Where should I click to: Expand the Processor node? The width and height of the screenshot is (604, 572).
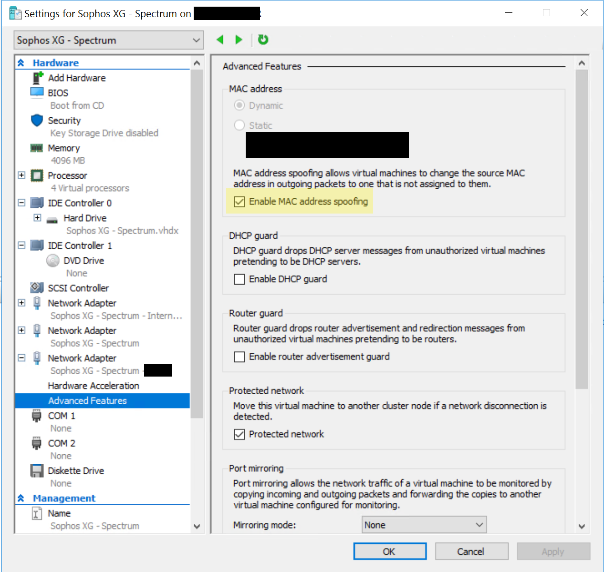[x=21, y=175]
